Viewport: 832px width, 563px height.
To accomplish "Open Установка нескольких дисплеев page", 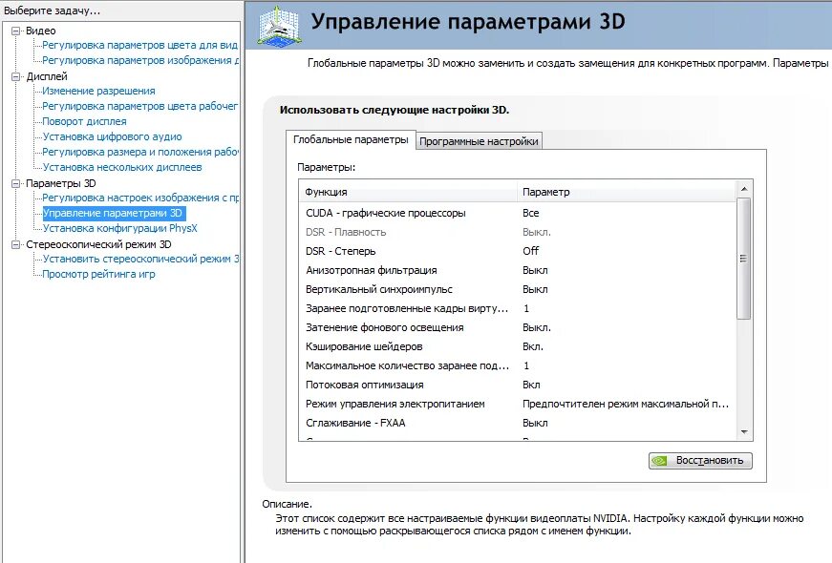I will [122, 167].
